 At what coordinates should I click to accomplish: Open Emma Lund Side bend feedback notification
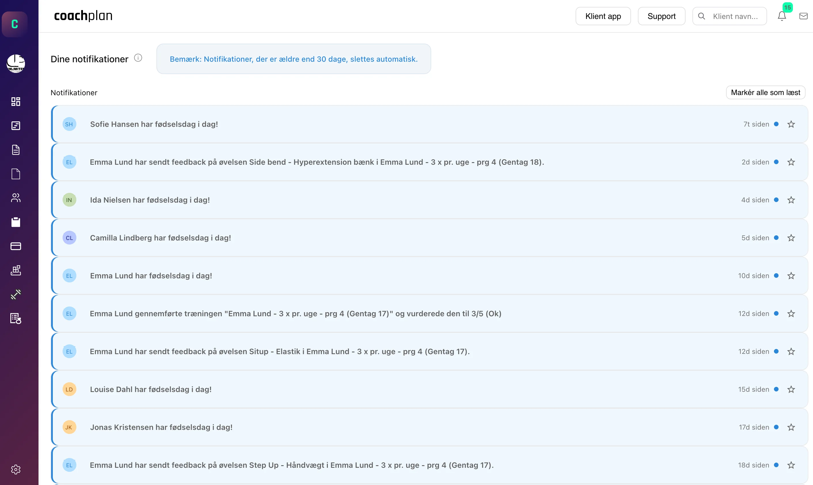(429, 162)
